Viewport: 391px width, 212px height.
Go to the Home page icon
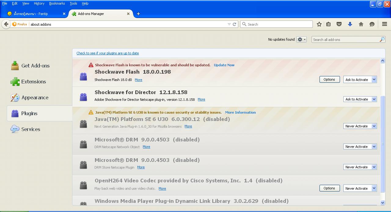click(361, 24)
